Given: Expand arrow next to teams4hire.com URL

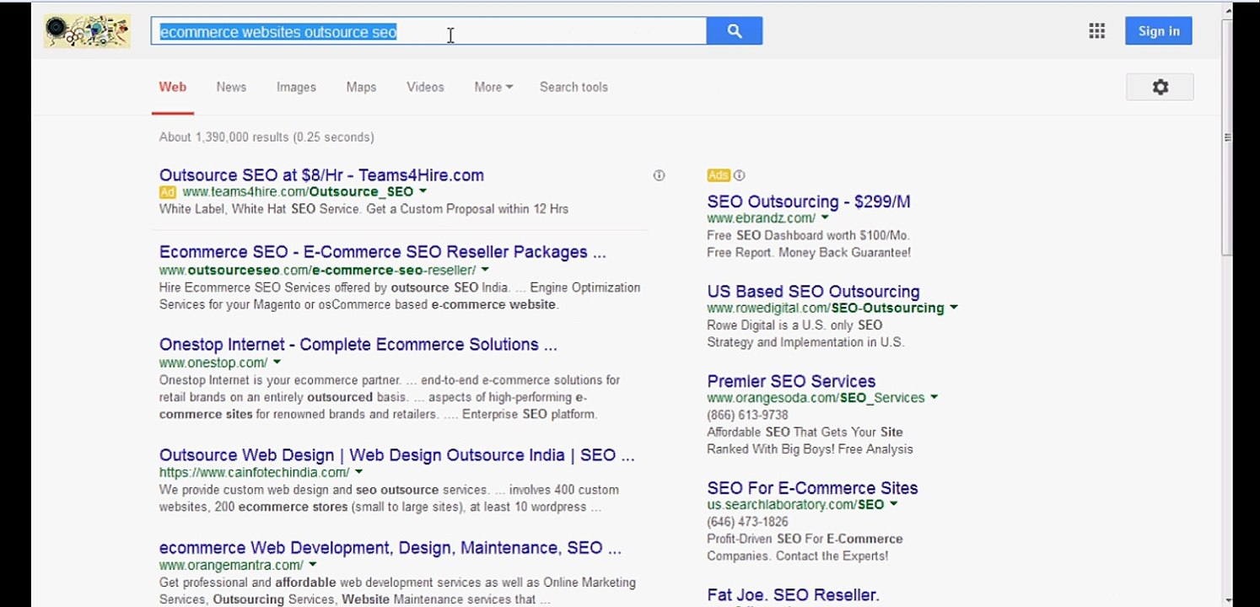Looking at the screenshot, I should coord(423,192).
